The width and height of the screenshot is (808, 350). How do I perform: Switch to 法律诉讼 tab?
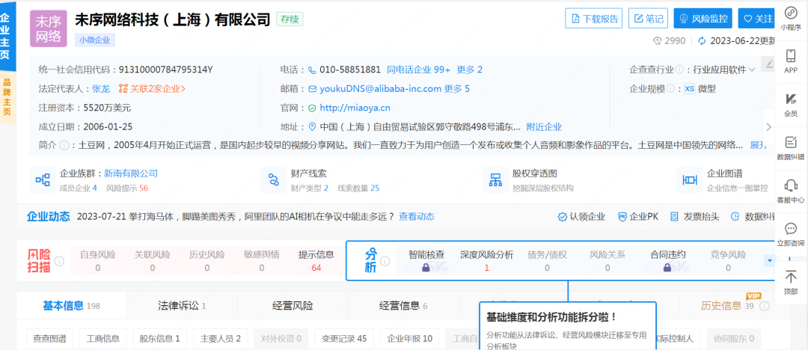tap(182, 306)
